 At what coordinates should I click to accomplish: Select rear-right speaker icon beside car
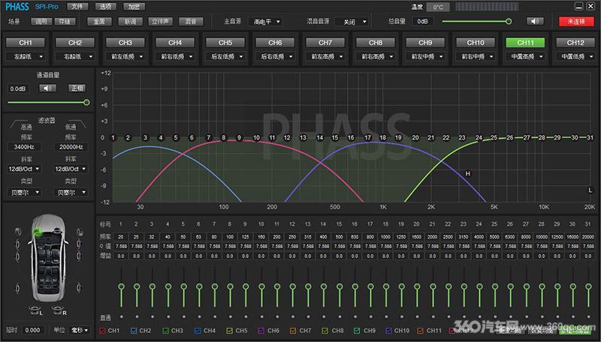79,287
